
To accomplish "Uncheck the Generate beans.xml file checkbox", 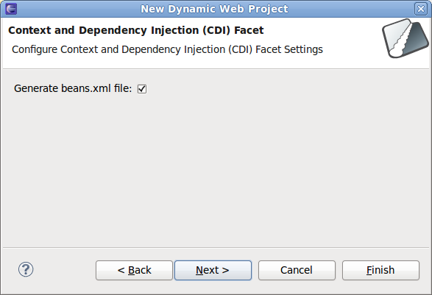I will (x=142, y=89).
